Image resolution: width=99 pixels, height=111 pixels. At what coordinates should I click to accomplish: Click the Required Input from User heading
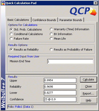[x=24, y=56]
